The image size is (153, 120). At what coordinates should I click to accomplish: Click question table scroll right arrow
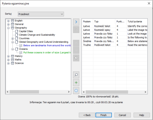tap(145, 92)
